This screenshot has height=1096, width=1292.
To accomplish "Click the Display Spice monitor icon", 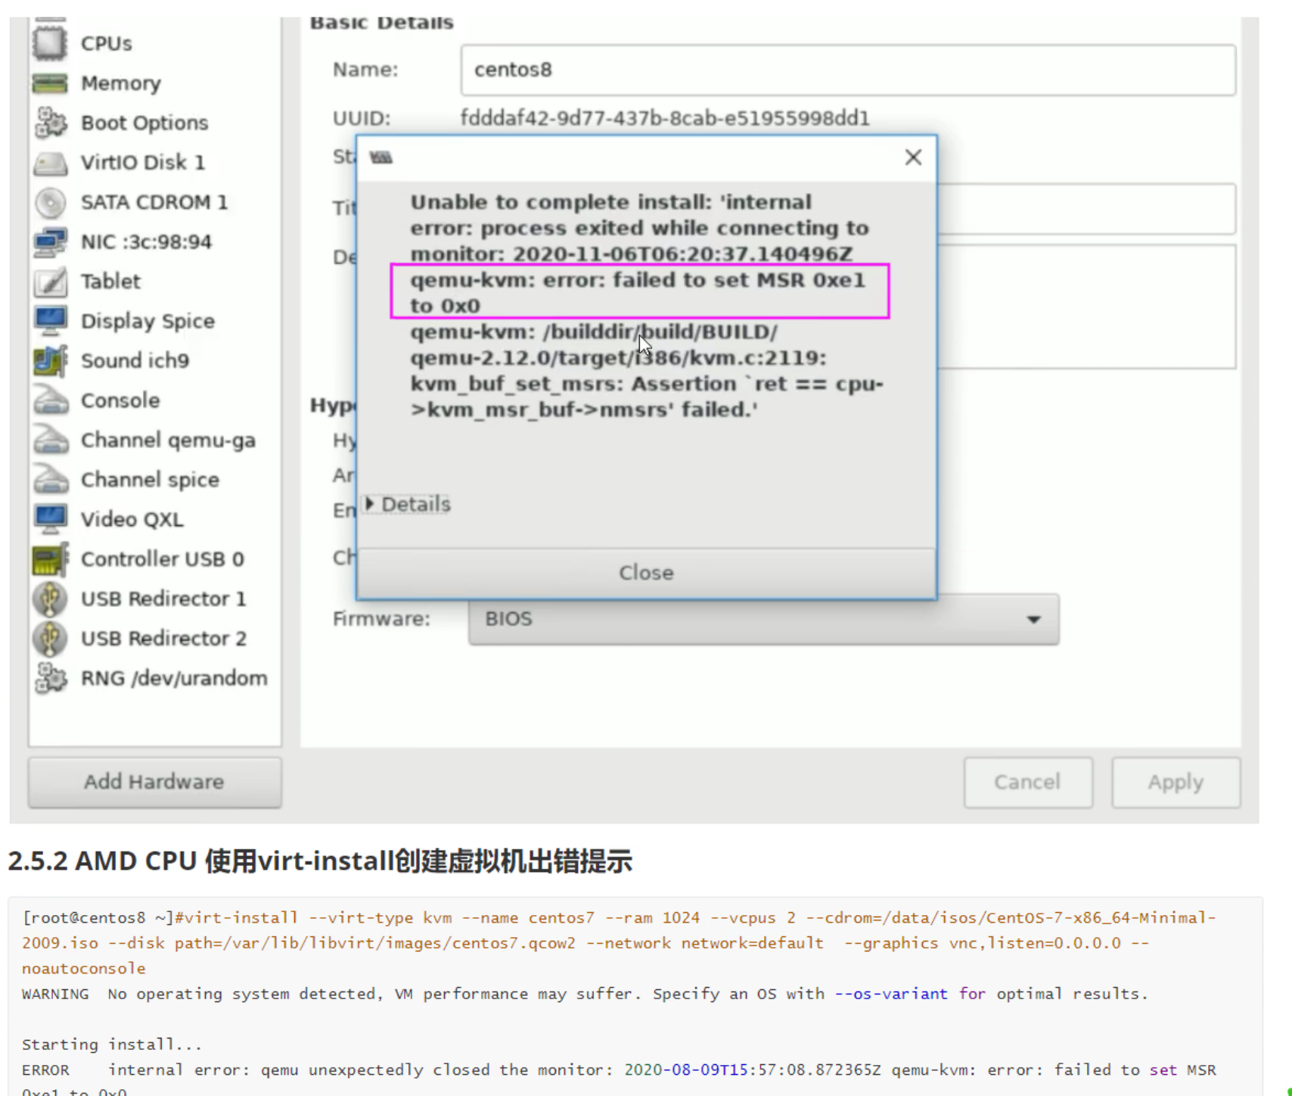I will [x=50, y=321].
